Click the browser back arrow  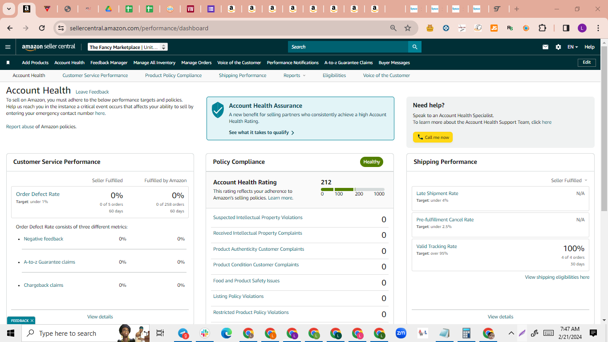[10, 28]
